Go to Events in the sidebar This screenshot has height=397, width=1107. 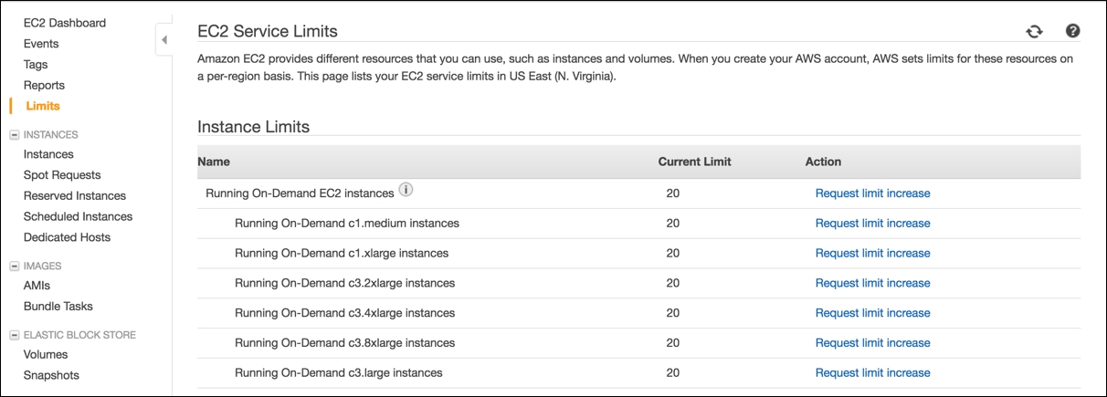coord(41,44)
